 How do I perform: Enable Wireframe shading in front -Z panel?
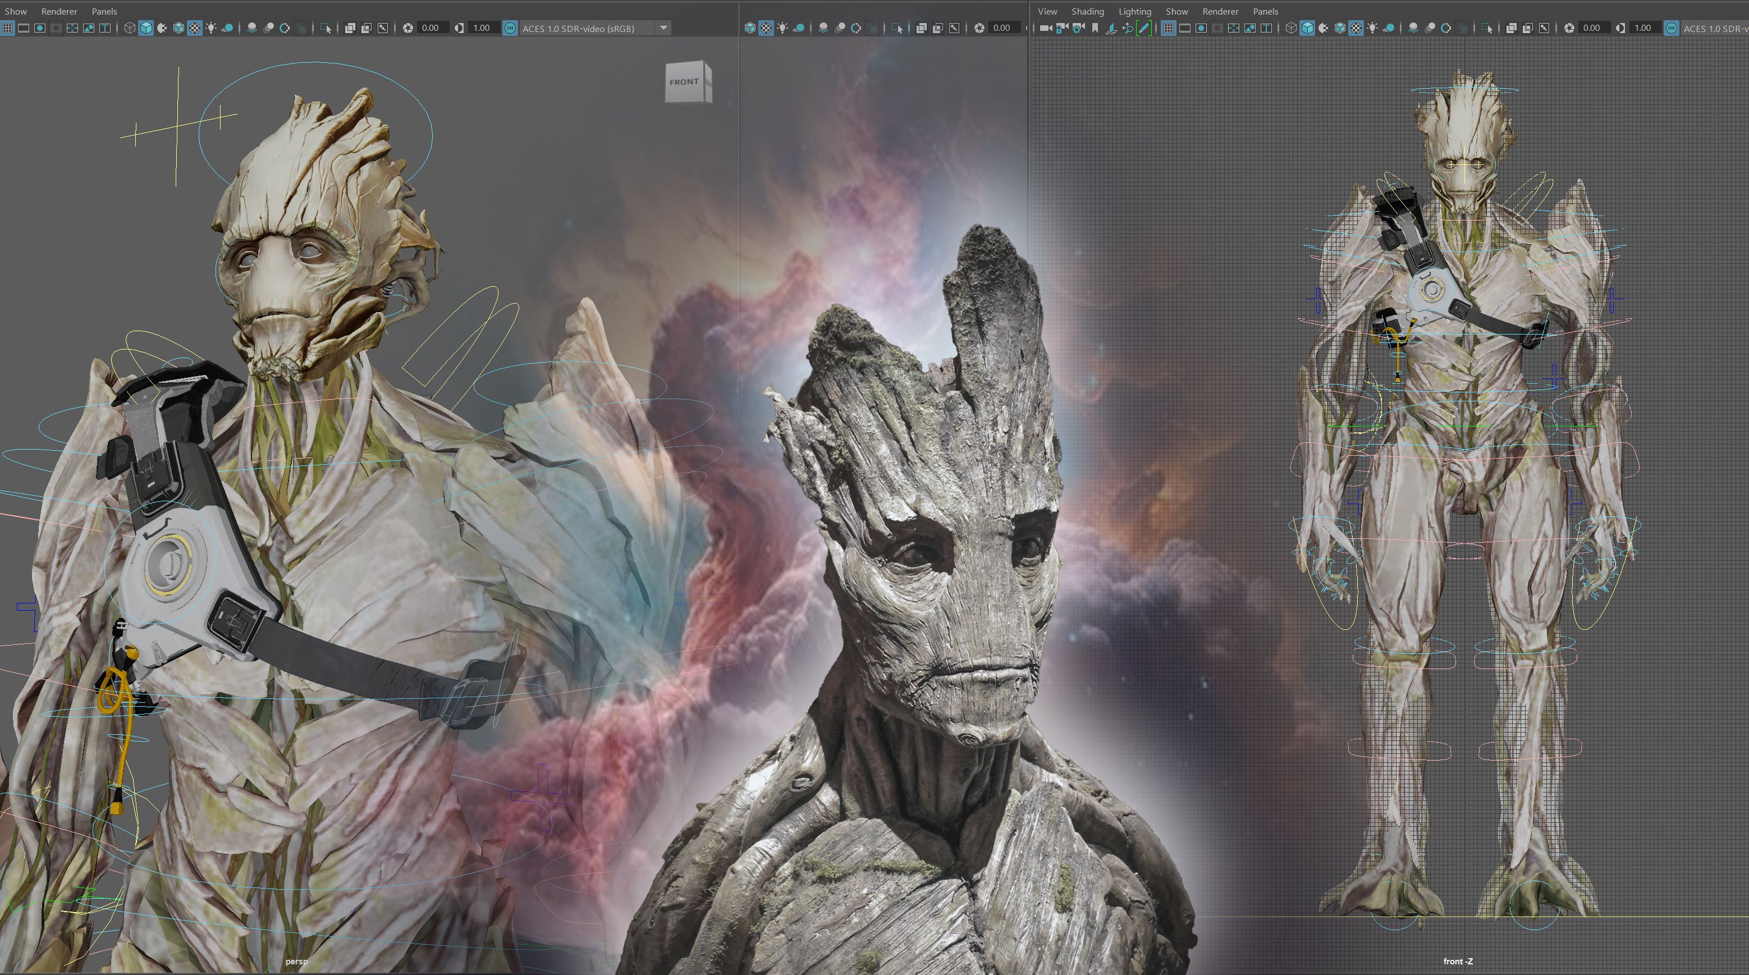pos(1292,28)
